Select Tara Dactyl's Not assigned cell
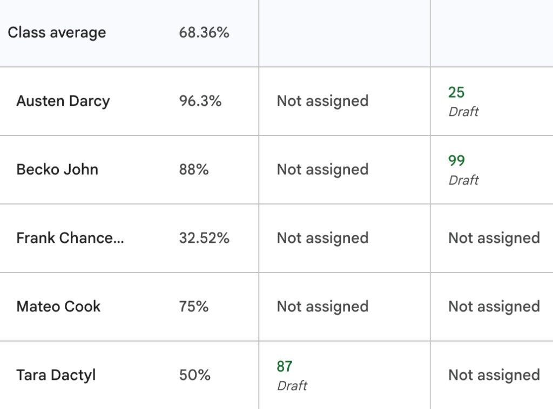553x409 pixels. click(x=491, y=375)
